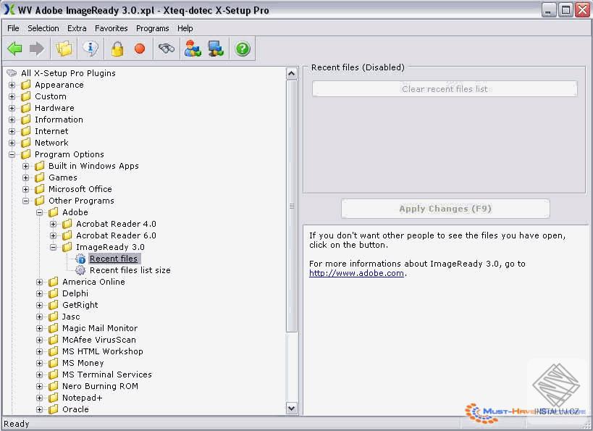Screen dimensions: 593x431
Task: Click the tree vertical scrollbar thumb
Action: [292, 206]
